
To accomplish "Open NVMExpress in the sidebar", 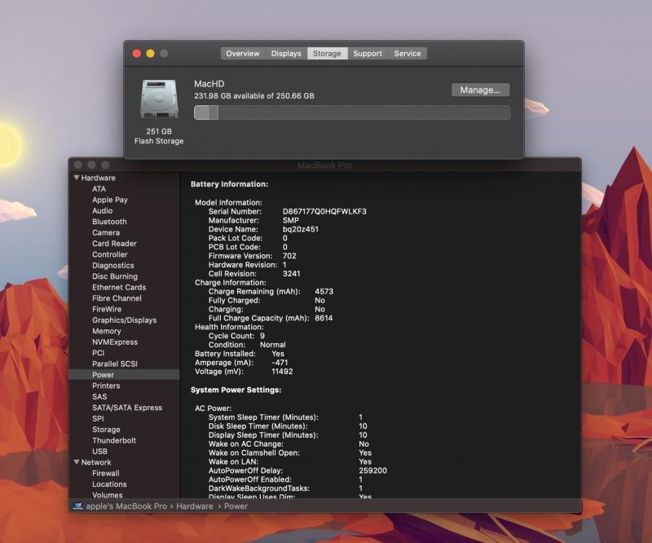I will (115, 342).
